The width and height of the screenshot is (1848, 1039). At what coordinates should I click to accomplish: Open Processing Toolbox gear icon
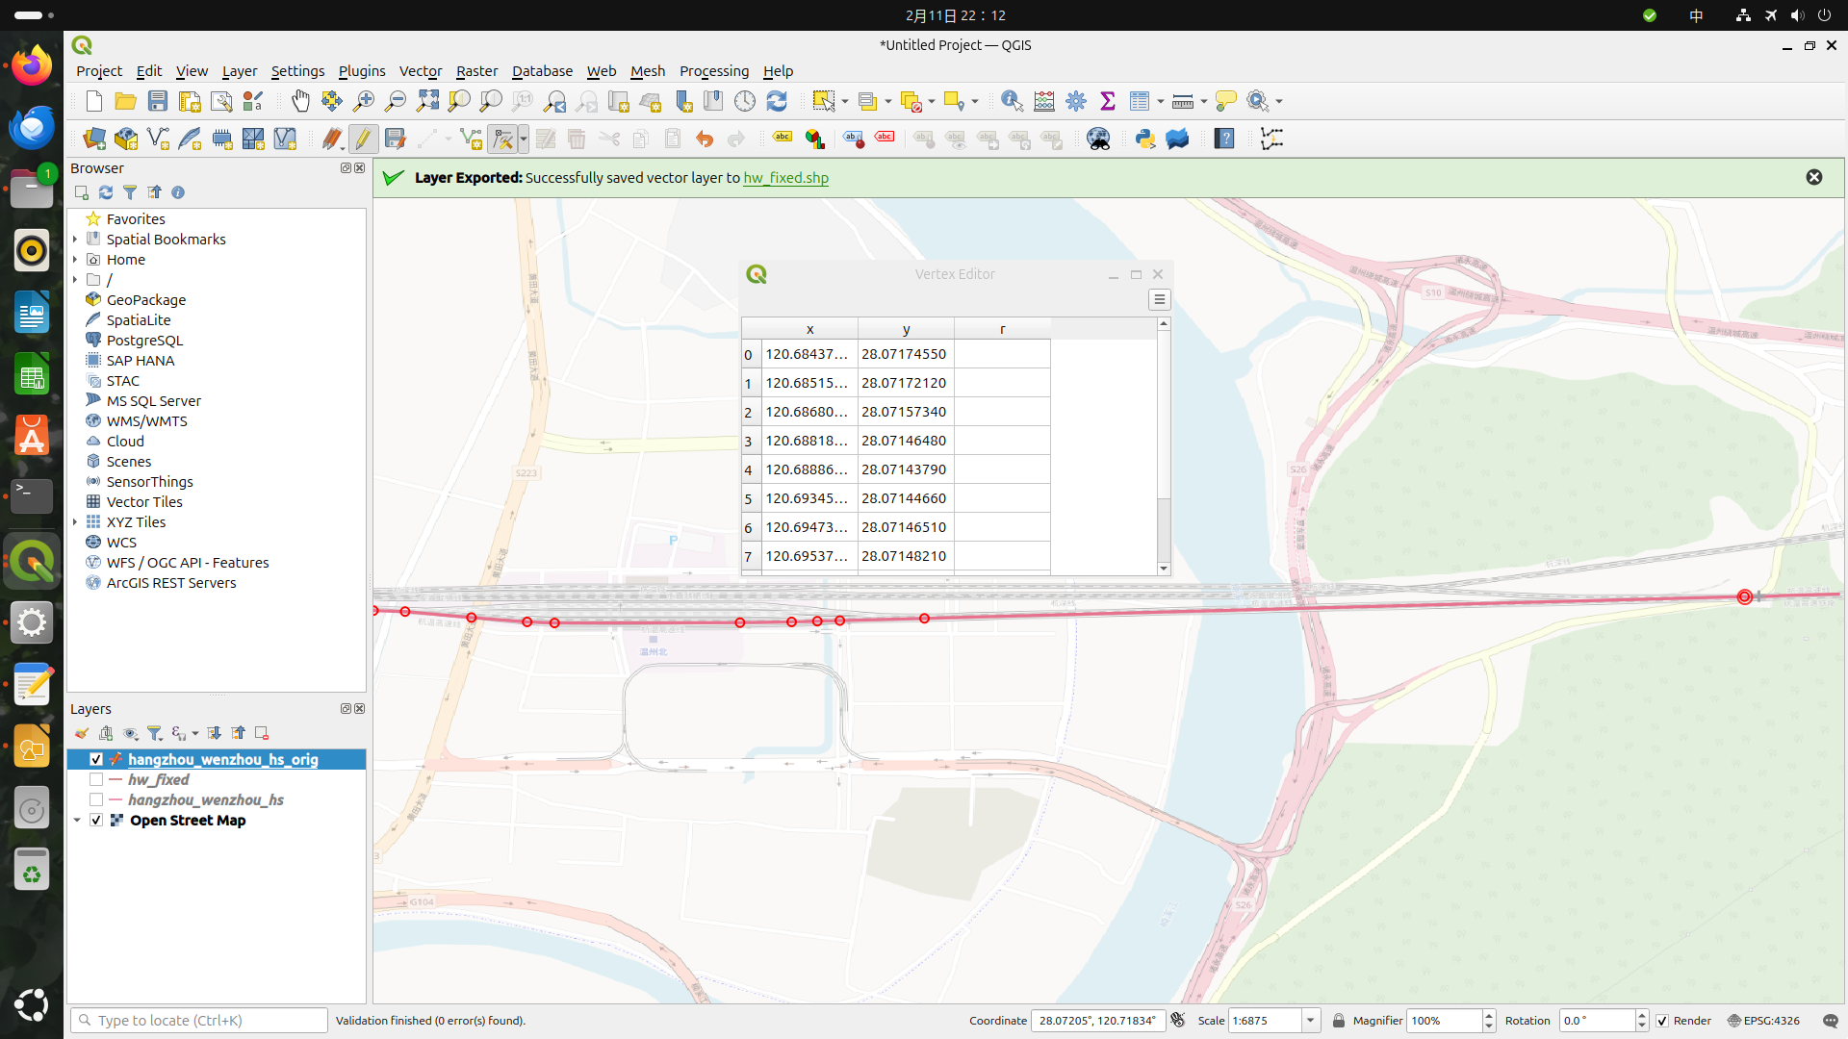point(1076,101)
